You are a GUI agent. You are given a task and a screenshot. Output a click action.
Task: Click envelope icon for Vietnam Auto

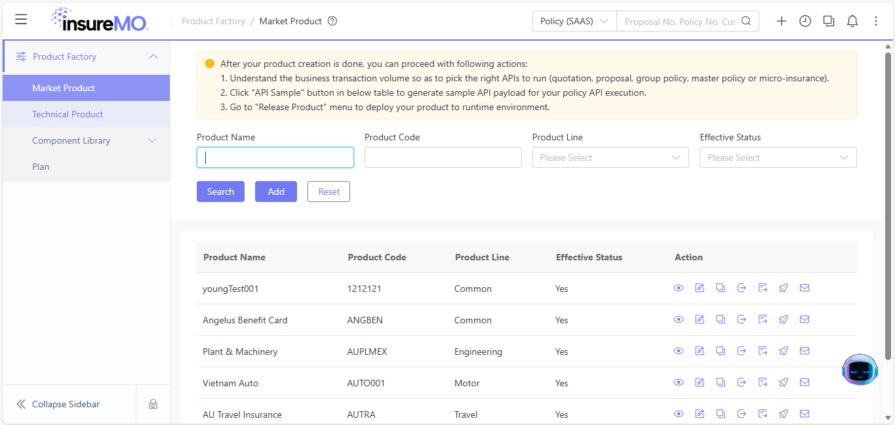pos(805,382)
